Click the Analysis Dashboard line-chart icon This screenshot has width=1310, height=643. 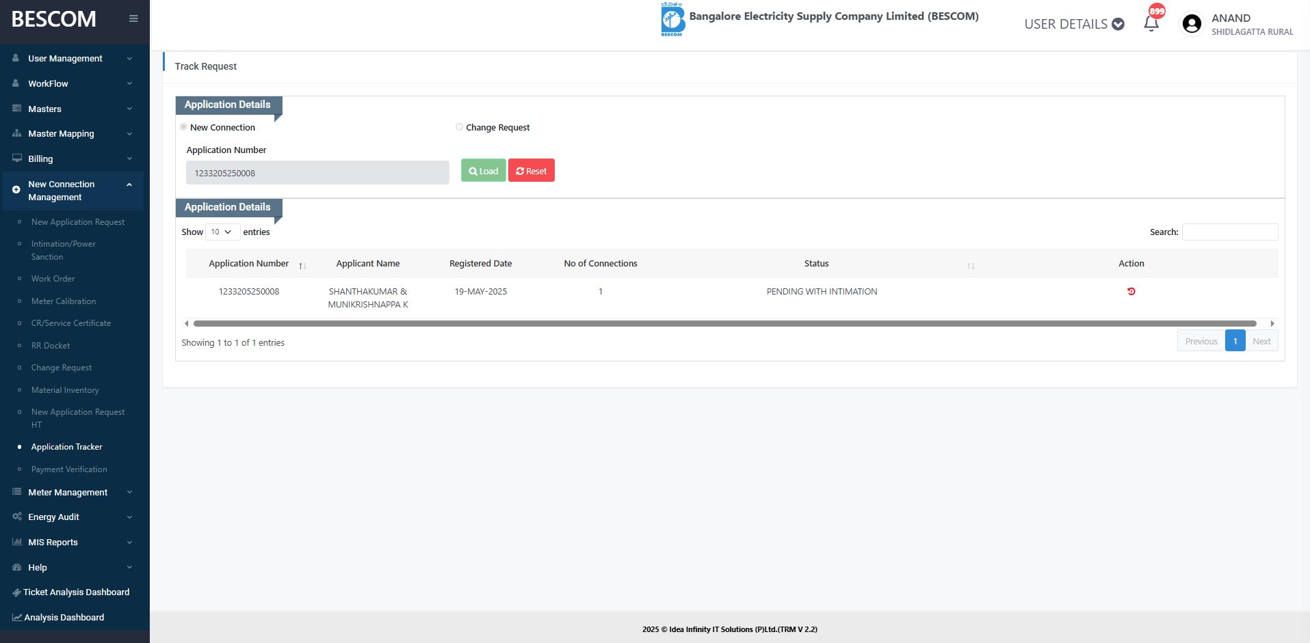click(x=16, y=617)
